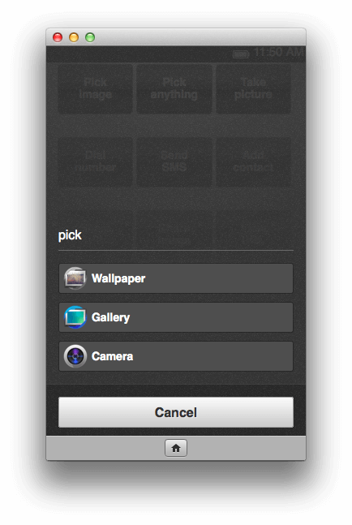Click the dimmed Pick image button
This screenshot has height=525, width=352.
click(96, 88)
